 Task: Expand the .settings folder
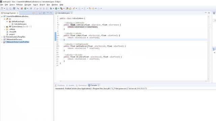click(4, 29)
